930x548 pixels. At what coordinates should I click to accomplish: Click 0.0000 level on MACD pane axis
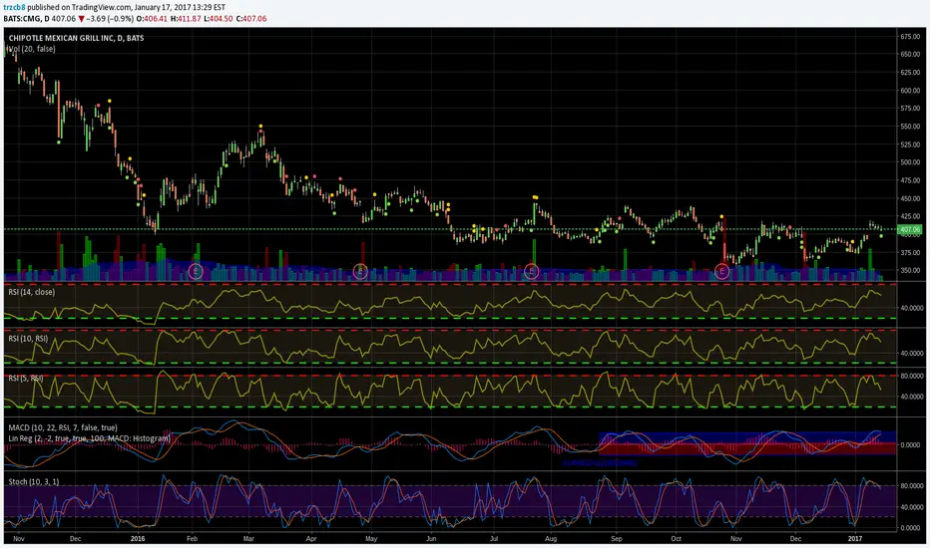[x=911, y=445]
